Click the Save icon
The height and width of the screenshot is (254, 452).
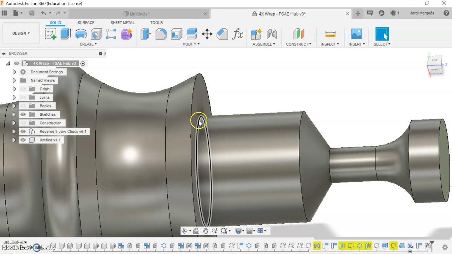coord(32,13)
